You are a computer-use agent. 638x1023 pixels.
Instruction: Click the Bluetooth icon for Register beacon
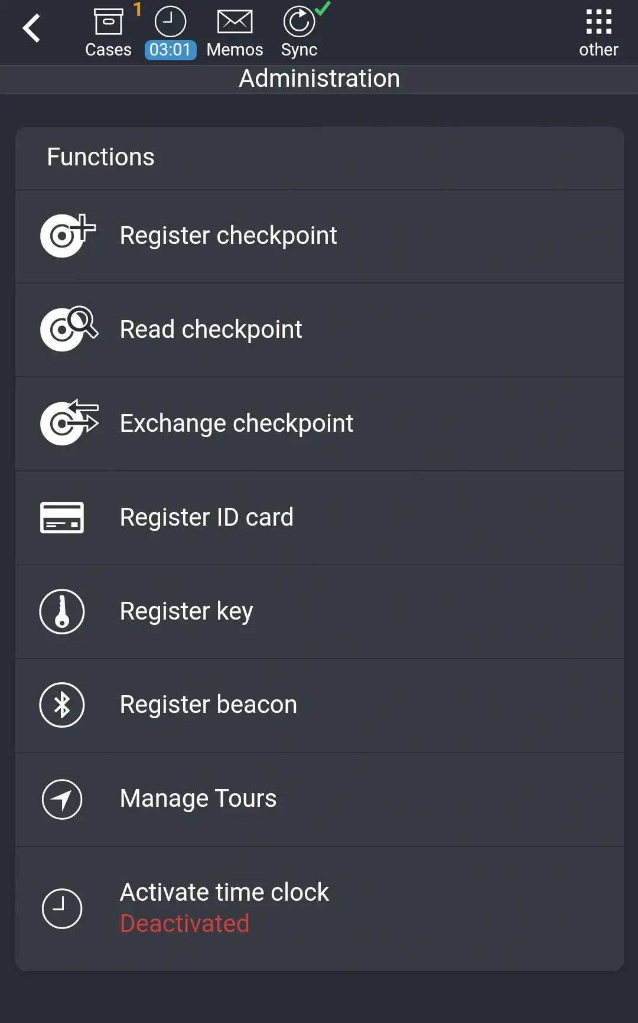[x=62, y=705]
